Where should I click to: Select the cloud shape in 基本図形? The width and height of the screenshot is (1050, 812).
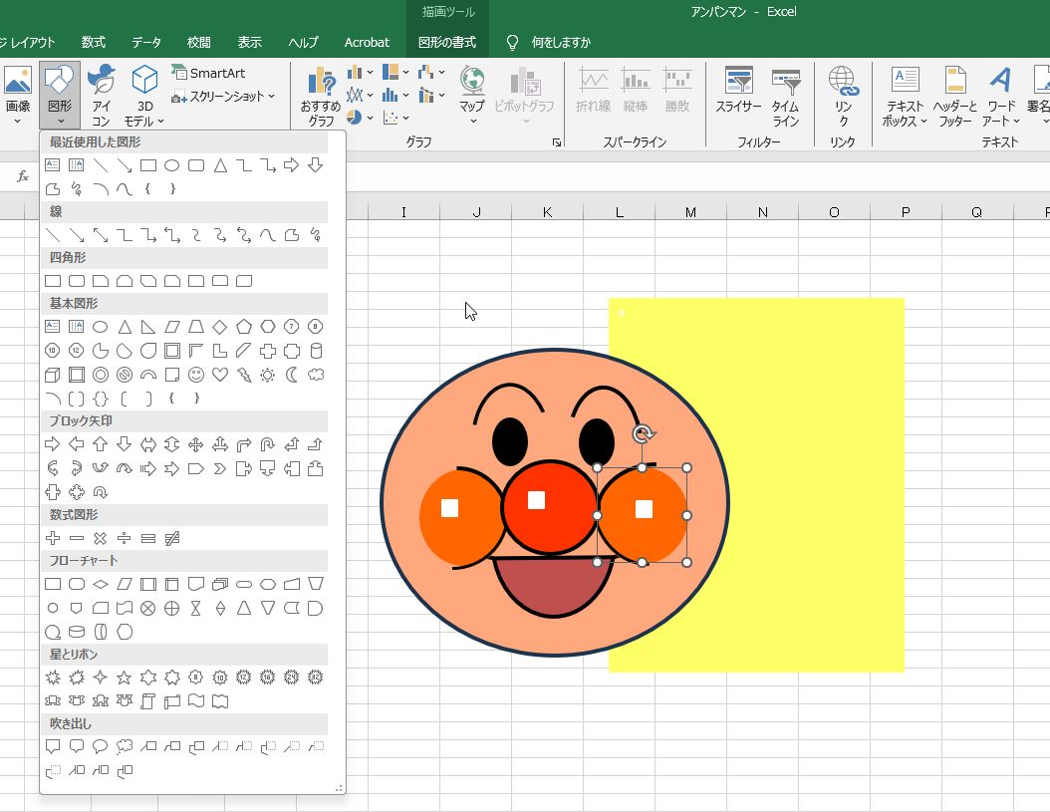point(316,375)
